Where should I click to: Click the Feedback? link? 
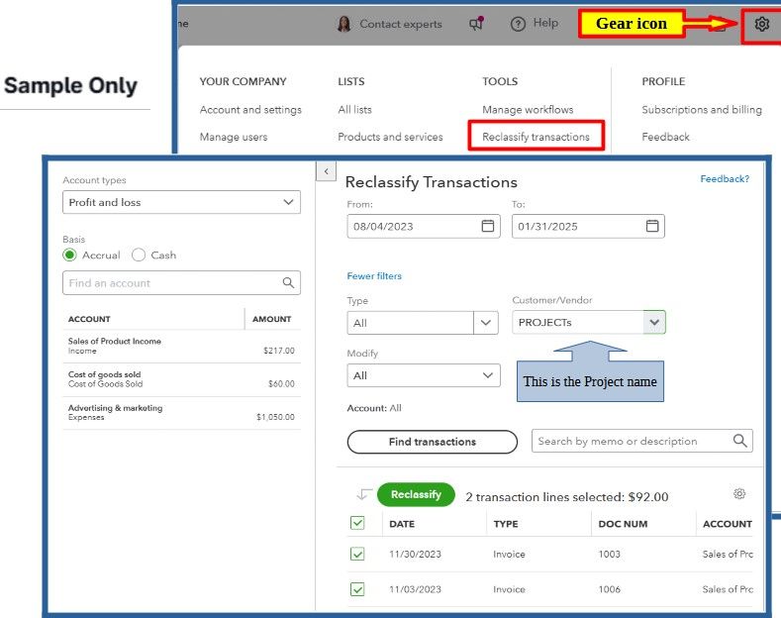click(725, 178)
